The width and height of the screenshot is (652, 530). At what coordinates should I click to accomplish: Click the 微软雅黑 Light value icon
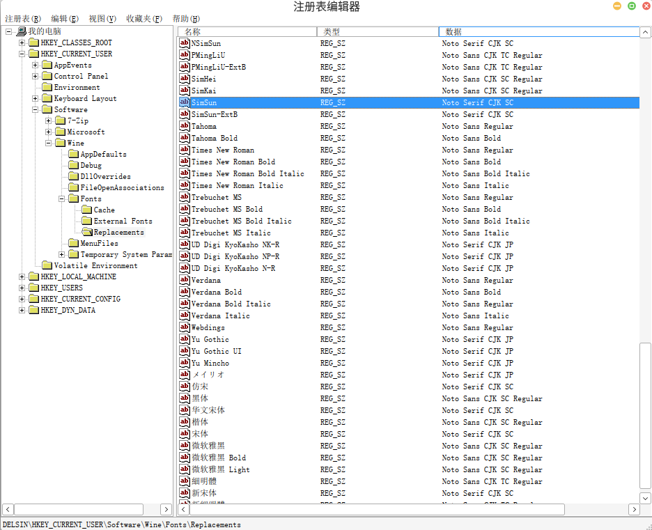tap(185, 469)
